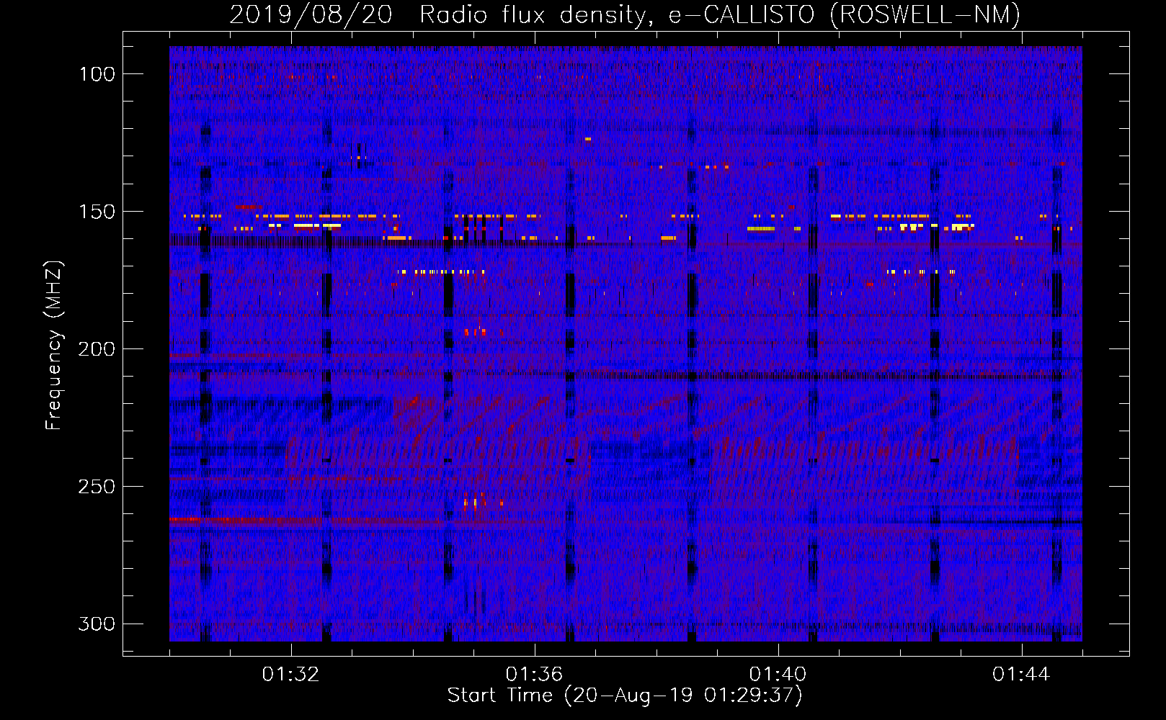Image resolution: width=1166 pixels, height=720 pixels.
Task: Click the 150 frequency tick label
Action: click(x=97, y=212)
